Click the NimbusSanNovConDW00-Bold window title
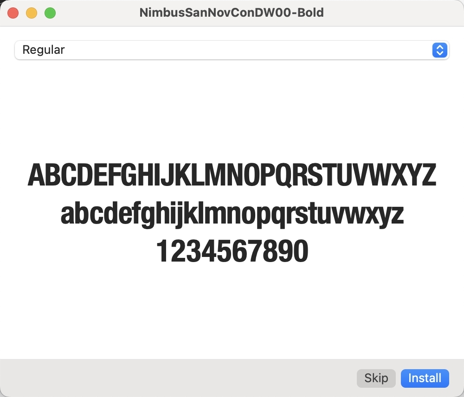The image size is (464, 397). click(232, 13)
